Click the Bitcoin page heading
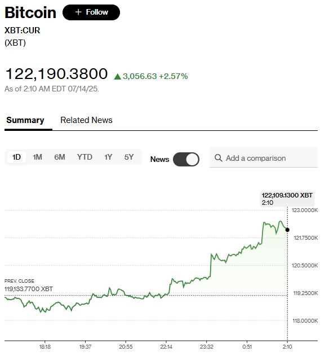This screenshot has height=356, width=329. 30,12
